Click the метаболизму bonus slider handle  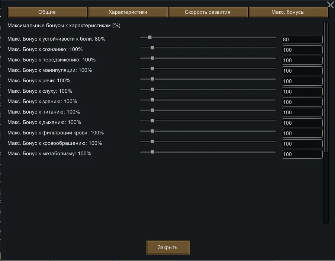point(152,152)
